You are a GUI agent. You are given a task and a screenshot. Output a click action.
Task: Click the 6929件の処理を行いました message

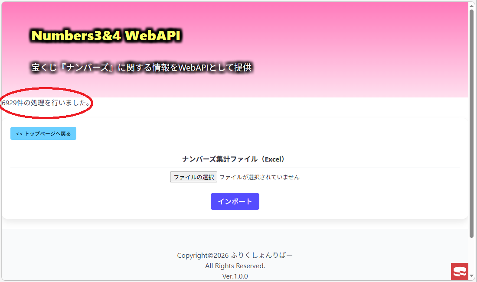[x=46, y=103]
